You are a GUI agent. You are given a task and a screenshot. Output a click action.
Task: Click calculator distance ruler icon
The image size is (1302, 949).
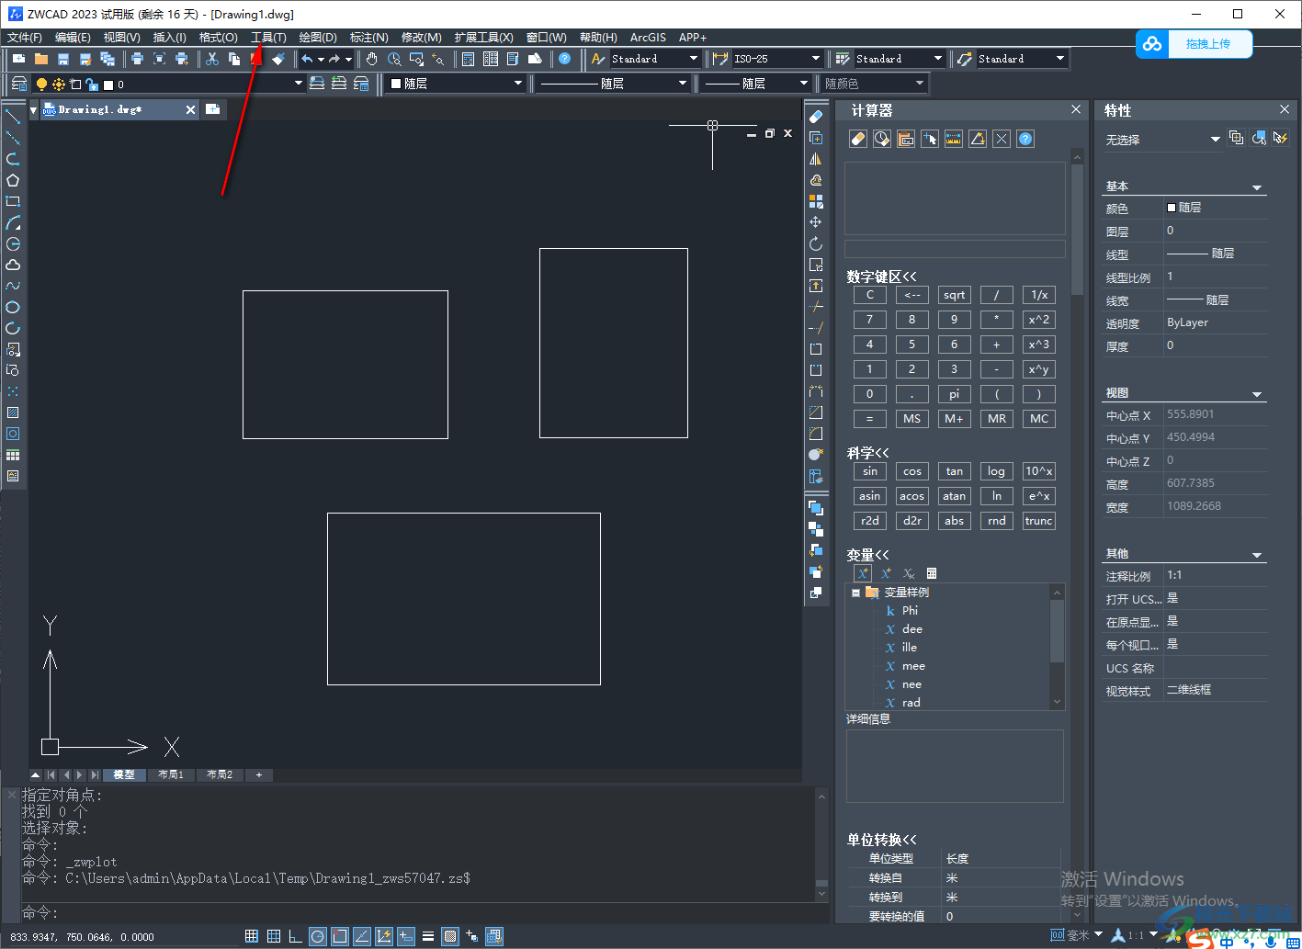(x=954, y=139)
